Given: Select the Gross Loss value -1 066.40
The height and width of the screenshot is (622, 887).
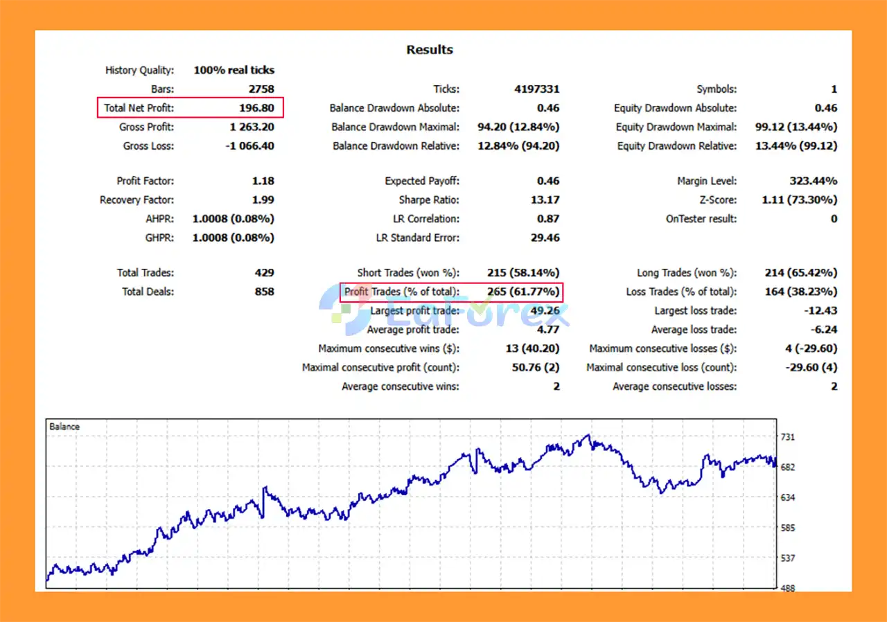Looking at the screenshot, I should pyautogui.click(x=249, y=146).
